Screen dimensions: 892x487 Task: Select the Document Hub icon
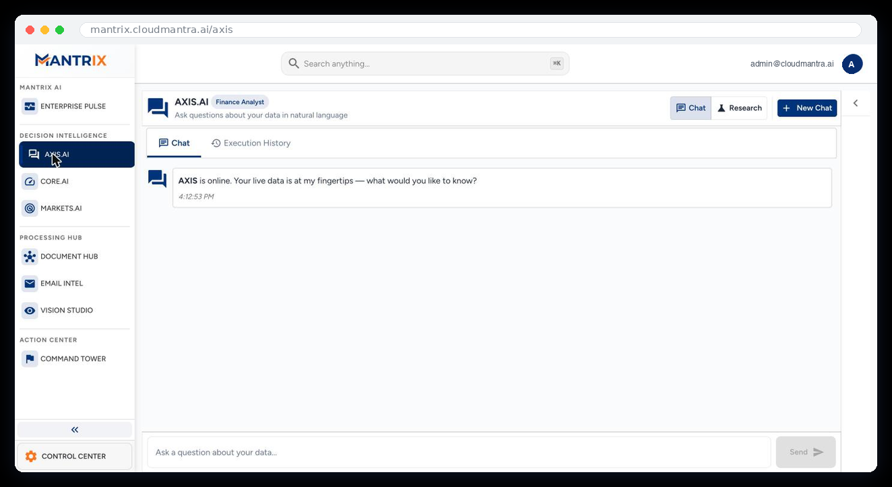point(30,257)
